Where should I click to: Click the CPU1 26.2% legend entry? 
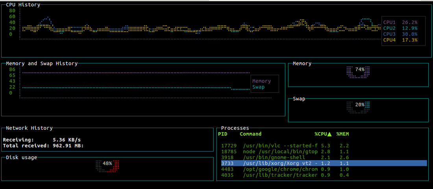(400, 22)
